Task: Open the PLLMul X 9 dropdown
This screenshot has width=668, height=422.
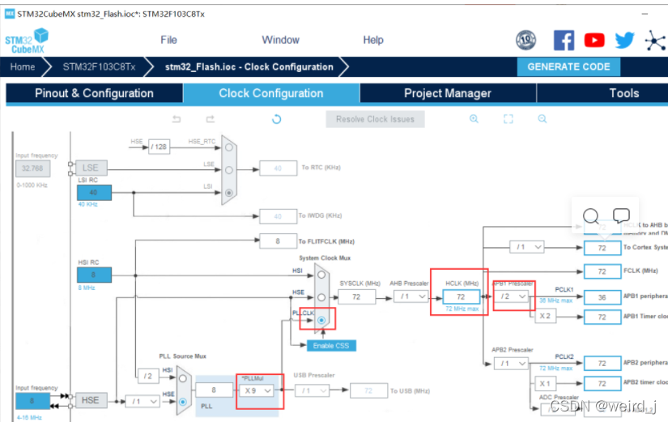Action: (x=257, y=390)
